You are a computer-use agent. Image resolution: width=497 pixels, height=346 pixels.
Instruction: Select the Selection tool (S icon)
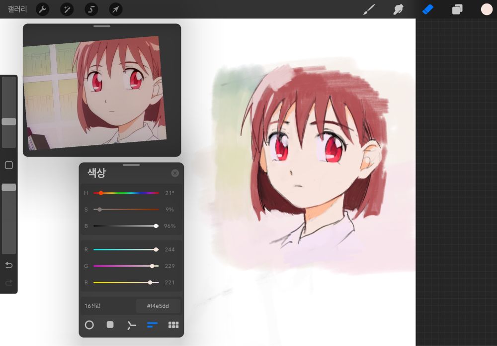coord(91,9)
